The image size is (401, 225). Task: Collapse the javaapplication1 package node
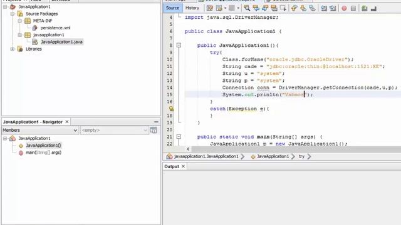[x=19, y=35]
